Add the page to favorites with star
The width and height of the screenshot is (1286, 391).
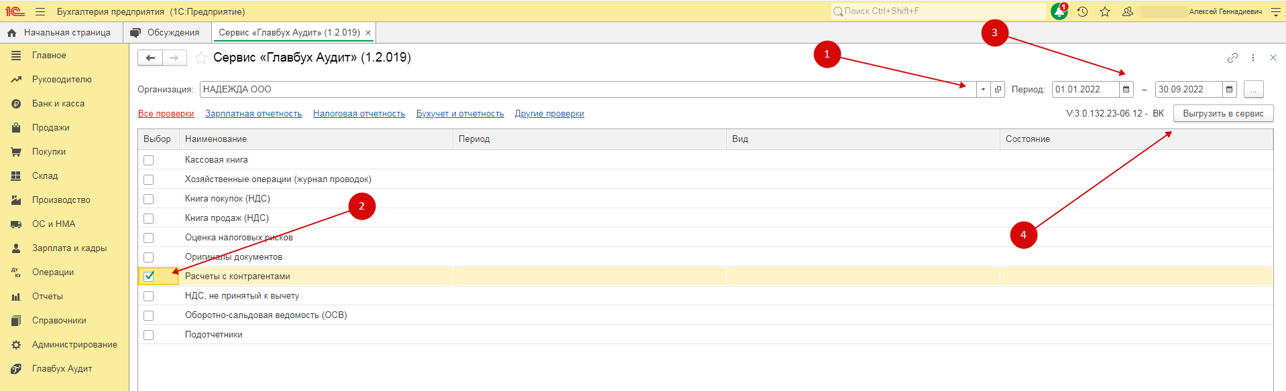tap(200, 58)
